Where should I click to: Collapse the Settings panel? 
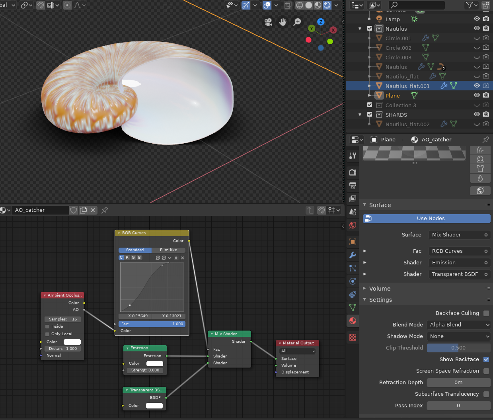(x=364, y=299)
